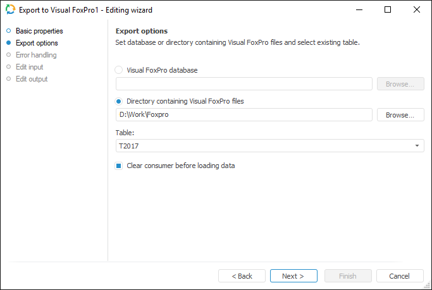This screenshot has width=432, height=290.
Task: Open the Export options wizard page
Action: coord(37,43)
